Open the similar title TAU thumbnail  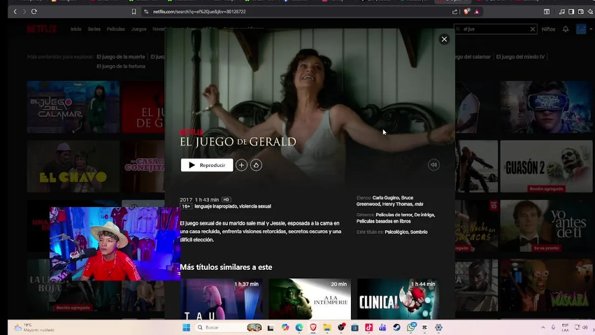coord(221,299)
